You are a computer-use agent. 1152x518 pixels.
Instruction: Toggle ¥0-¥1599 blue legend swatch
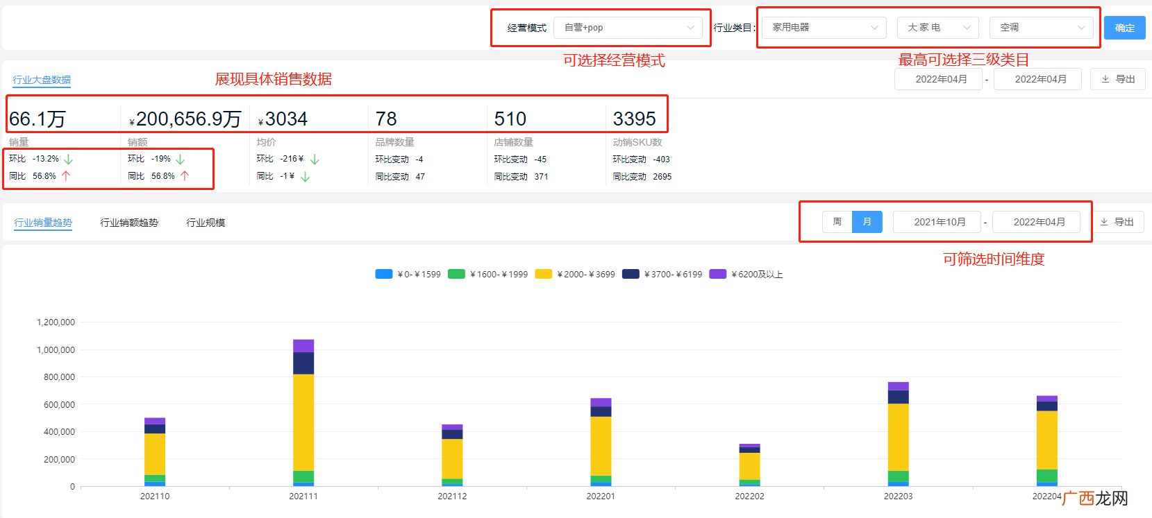[384, 274]
